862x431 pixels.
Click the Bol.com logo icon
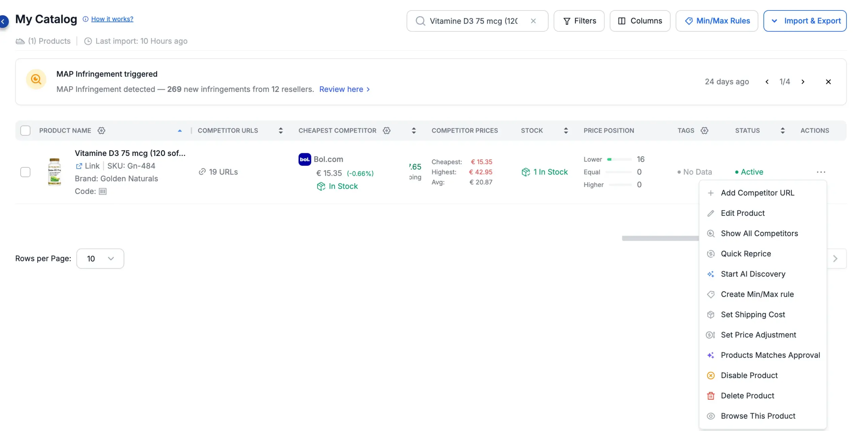[305, 159]
